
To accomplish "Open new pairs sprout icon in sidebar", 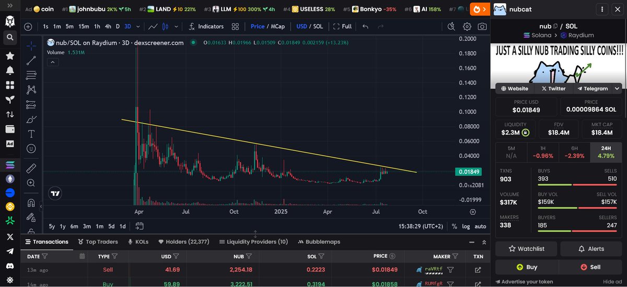I will [9, 99].
